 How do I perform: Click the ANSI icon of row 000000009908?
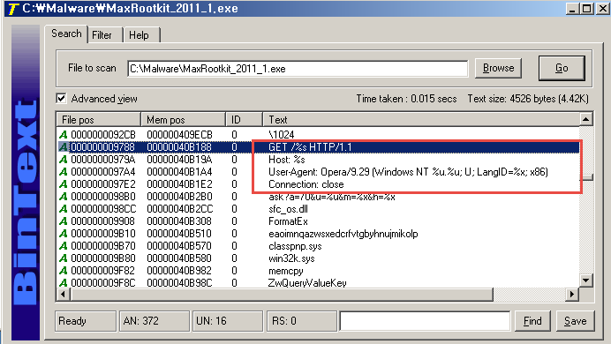click(63, 221)
